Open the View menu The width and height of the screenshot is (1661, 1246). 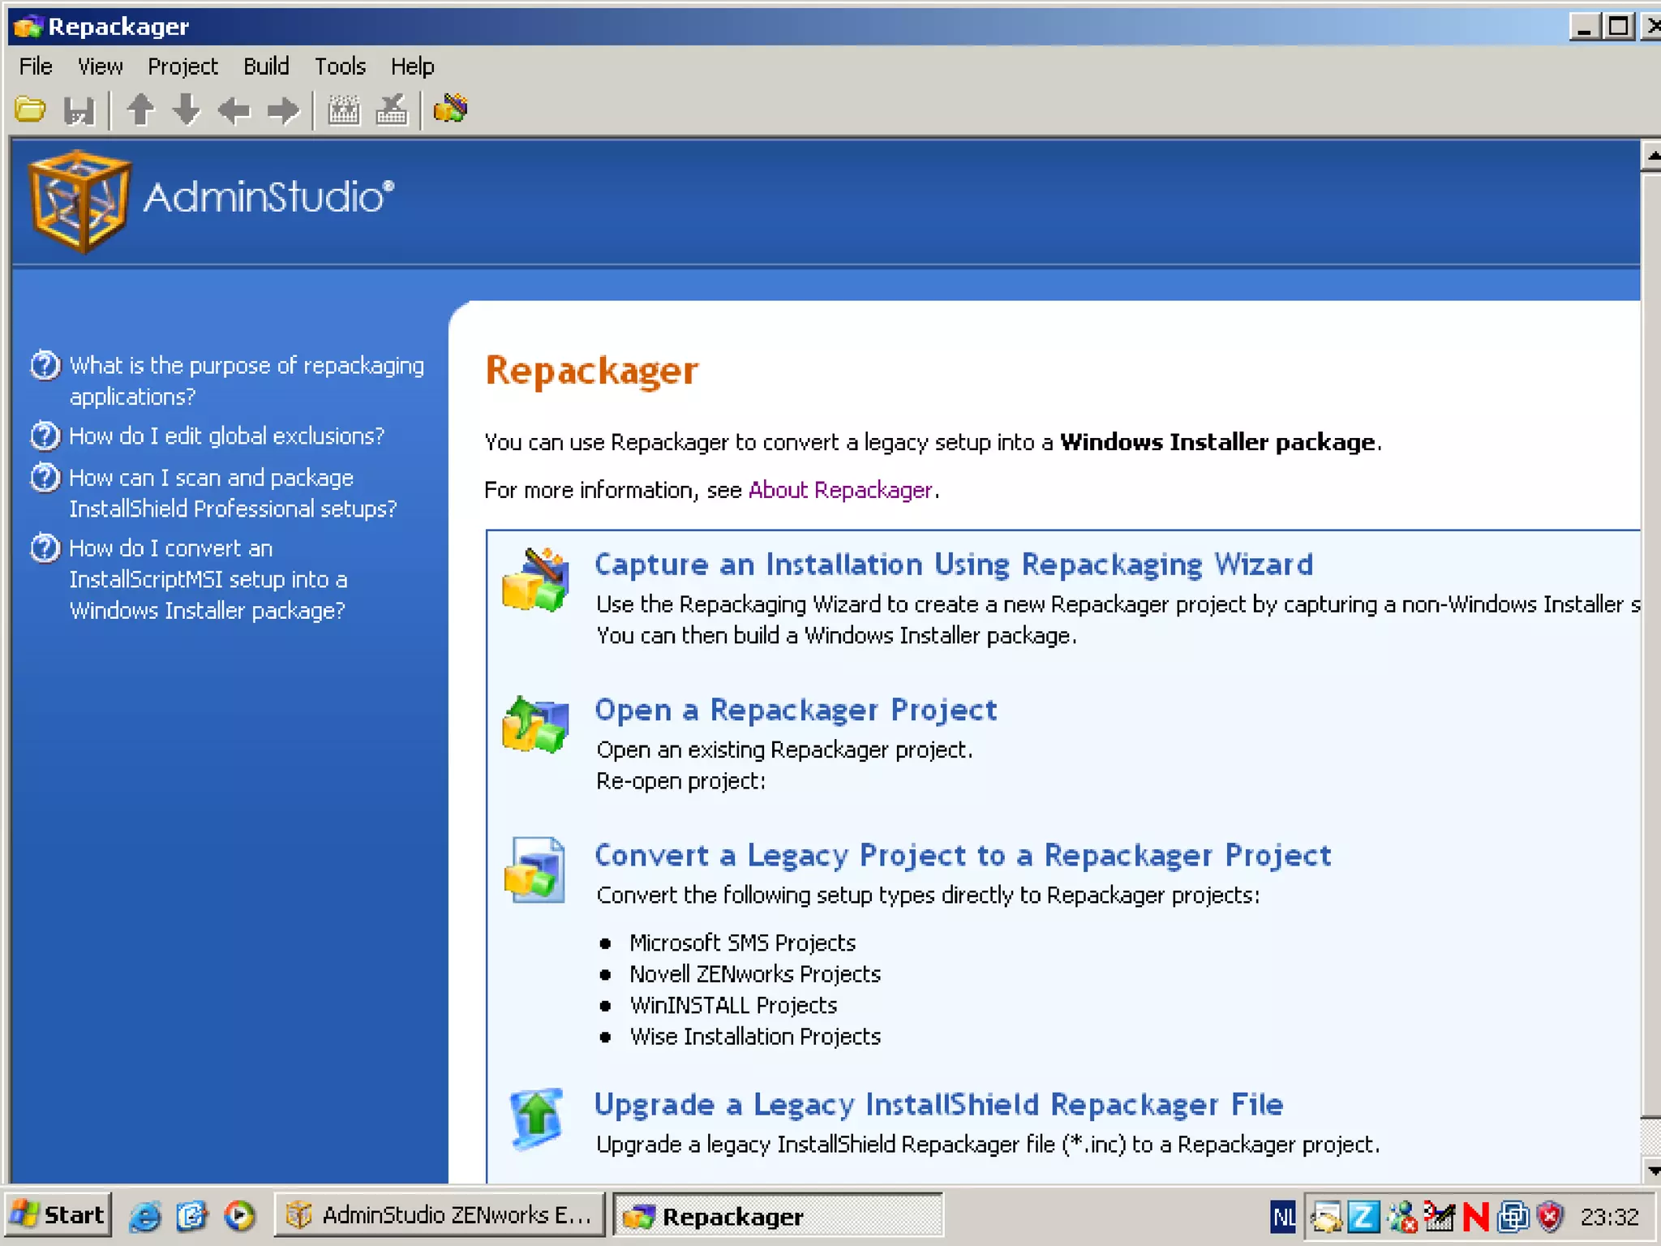point(100,67)
